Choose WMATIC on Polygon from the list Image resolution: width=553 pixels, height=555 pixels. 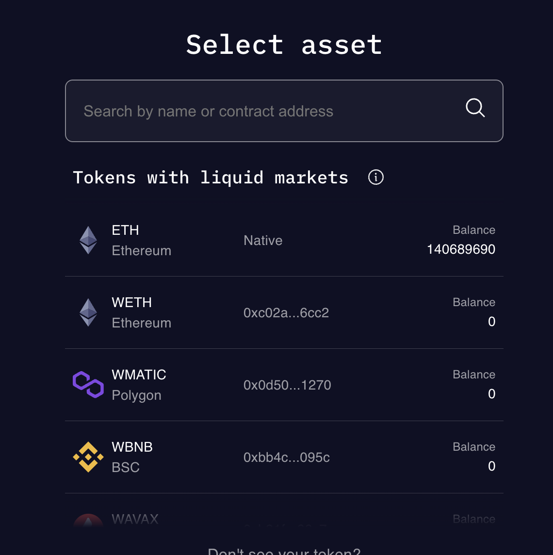(284, 384)
